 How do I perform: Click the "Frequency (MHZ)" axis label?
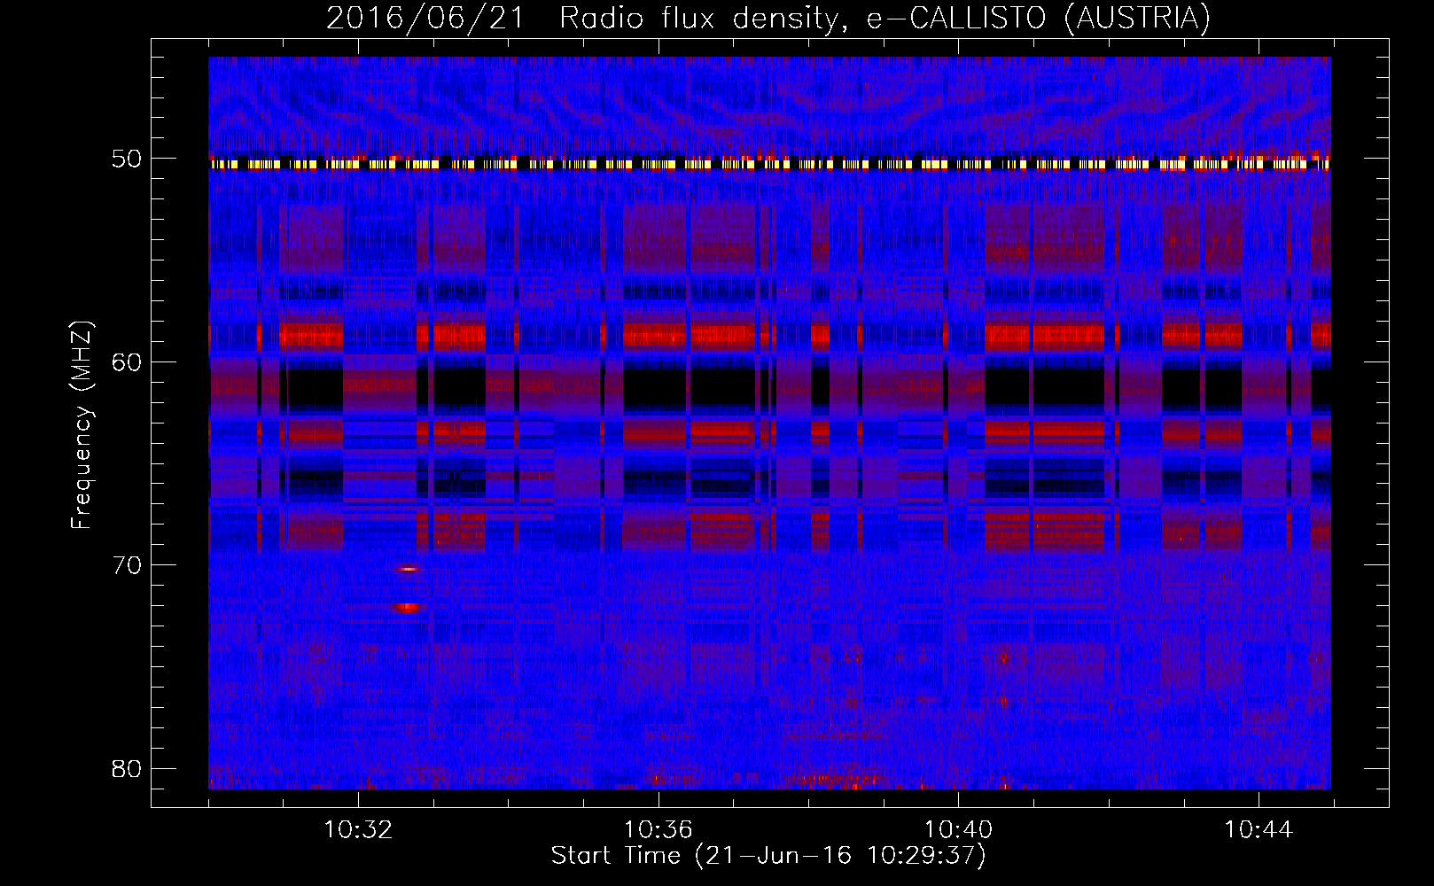tap(82, 425)
